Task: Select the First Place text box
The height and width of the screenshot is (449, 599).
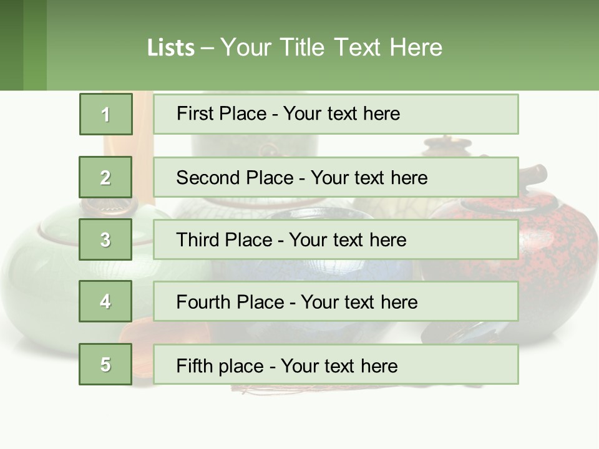Action: point(336,114)
